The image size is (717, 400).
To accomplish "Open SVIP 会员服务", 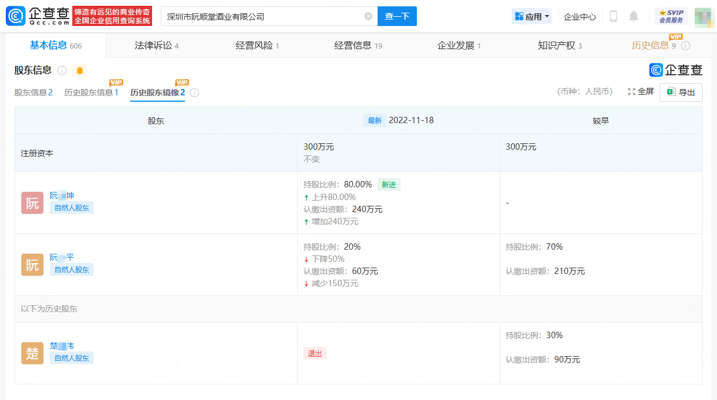I will tap(671, 16).
